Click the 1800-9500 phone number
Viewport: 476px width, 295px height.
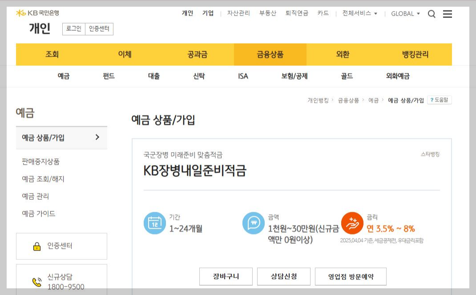pos(66,287)
